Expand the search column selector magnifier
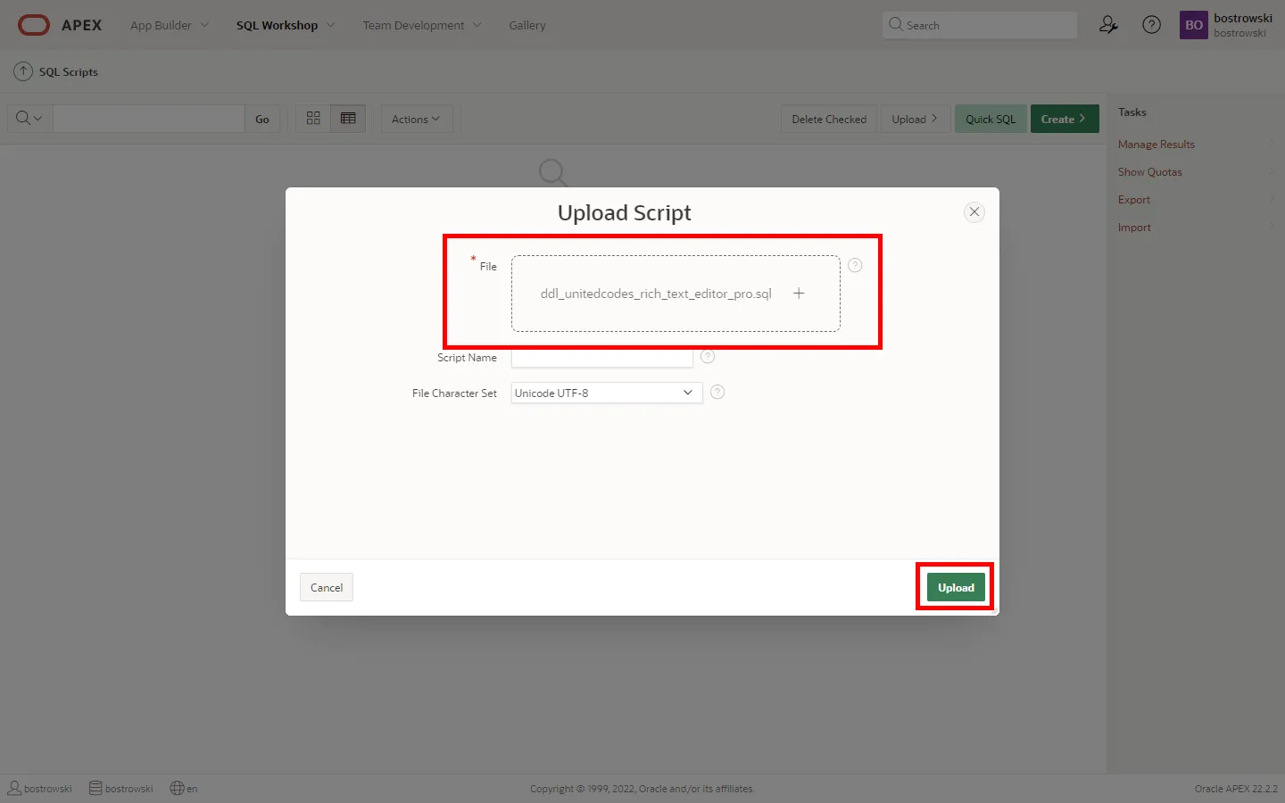1285x803 pixels. pyautogui.click(x=29, y=119)
